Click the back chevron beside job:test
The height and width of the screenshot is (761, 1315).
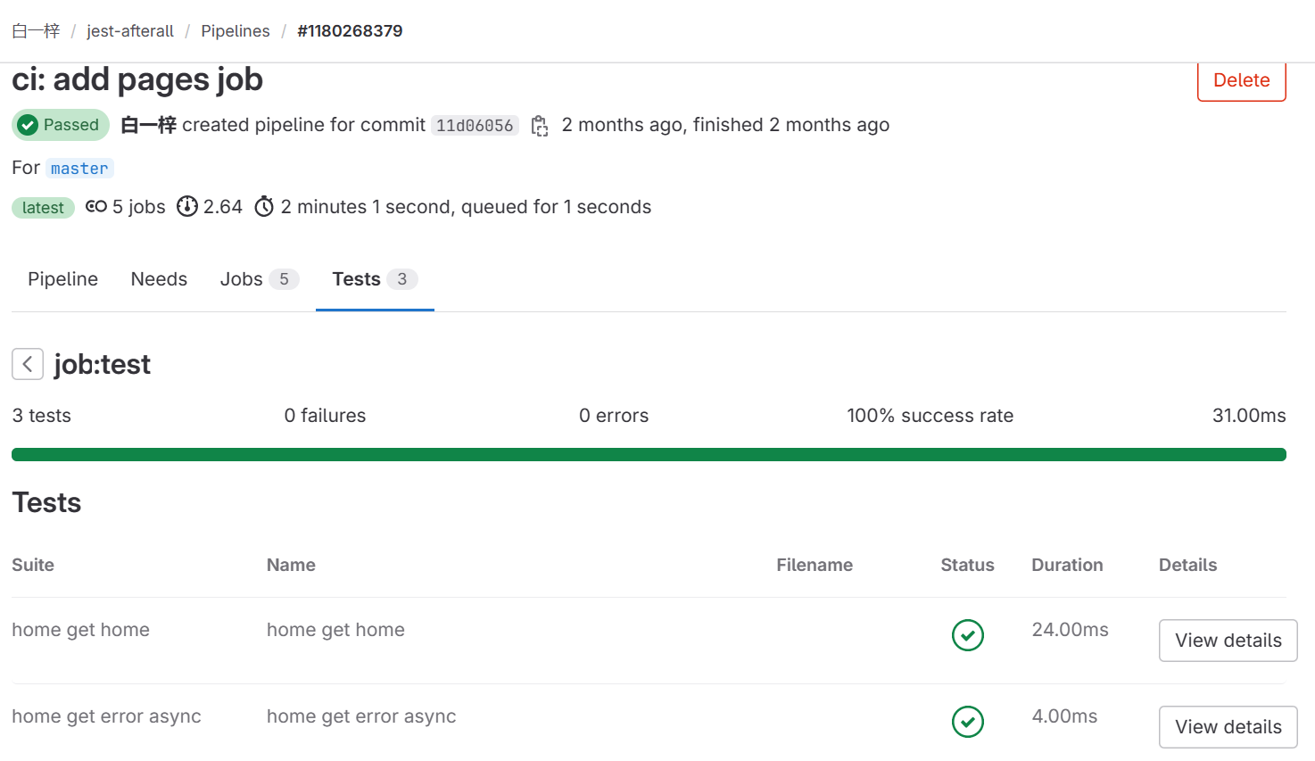28,364
